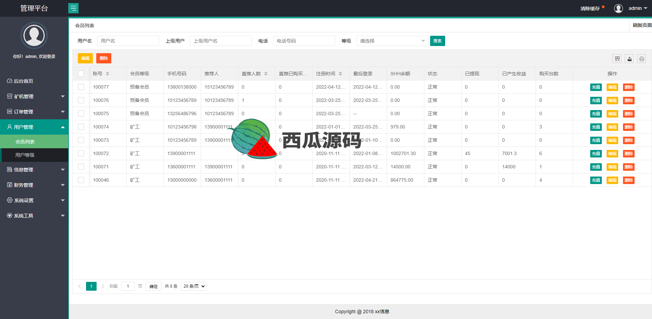Viewport: 652px width, 319px height.
Task: Expand 系统设置 menu
Action: (x=34, y=200)
